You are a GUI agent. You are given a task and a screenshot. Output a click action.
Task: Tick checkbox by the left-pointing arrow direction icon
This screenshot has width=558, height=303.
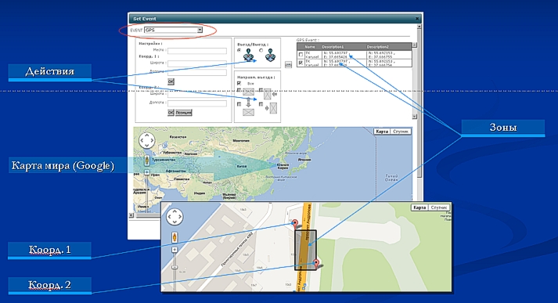pyautogui.click(x=261, y=91)
